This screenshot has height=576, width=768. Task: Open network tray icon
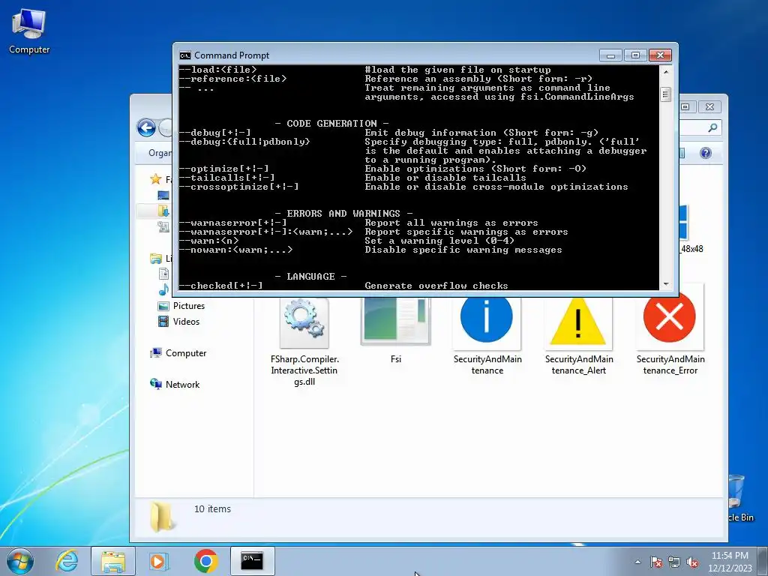click(674, 562)
